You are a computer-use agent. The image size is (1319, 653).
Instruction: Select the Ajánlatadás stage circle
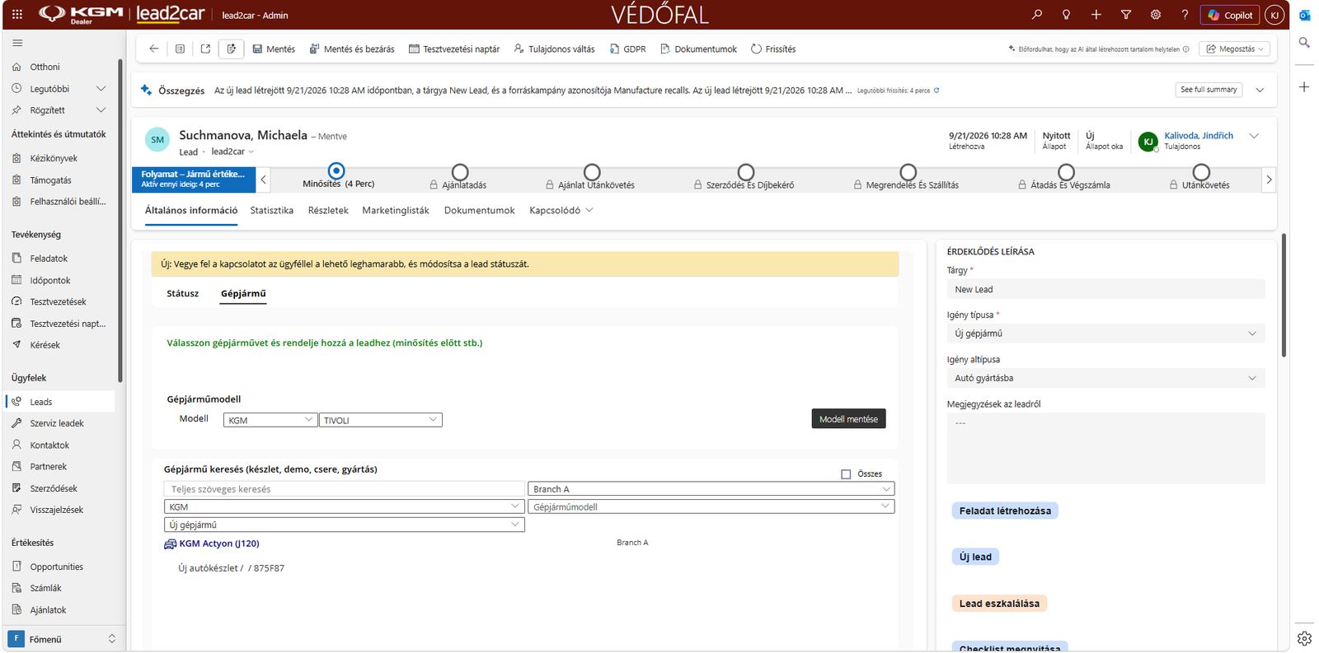[x=460, y=171]
